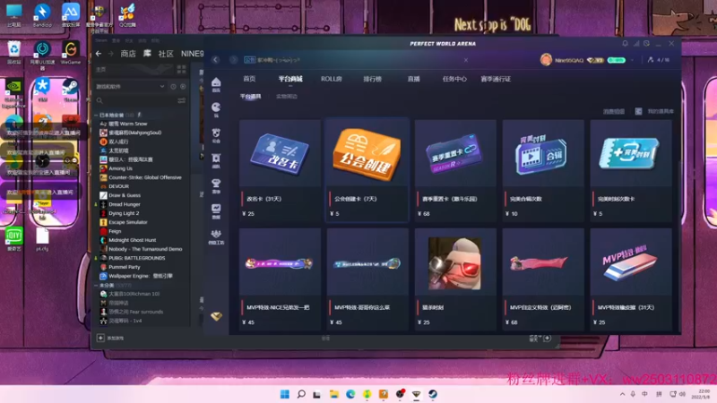Select the pig character item priced ¥25
Viewport: 717px width, 403px height.
tap(455, 279)
